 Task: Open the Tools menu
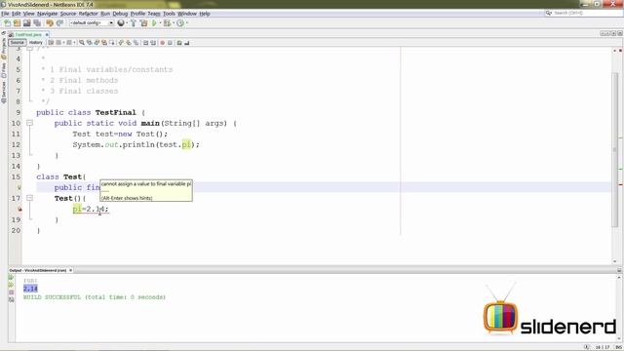click(169, 14)
